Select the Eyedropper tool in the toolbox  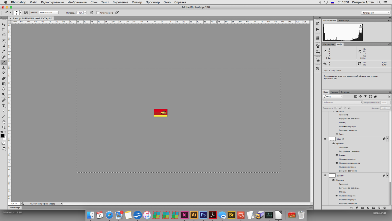[4, 51]
